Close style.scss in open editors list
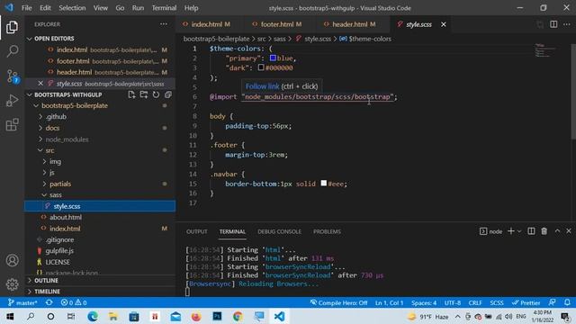The height and width of the screenshot is (324, 576). pyautogui.click(x=40, y=84)
